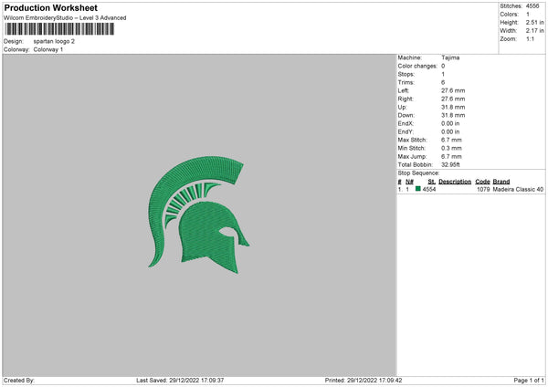This screenshot has width=548, height=387.
Task: Click the Stop Sequence heading
Action: pos(418,173)
